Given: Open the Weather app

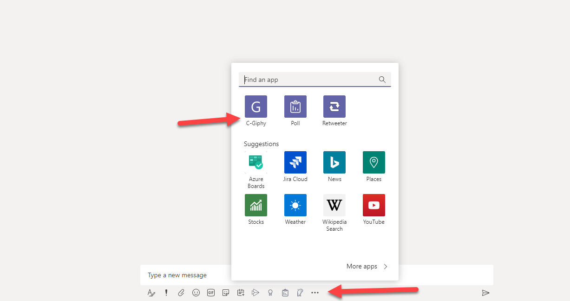Looking at the screenshot, I should pos(295,205).
